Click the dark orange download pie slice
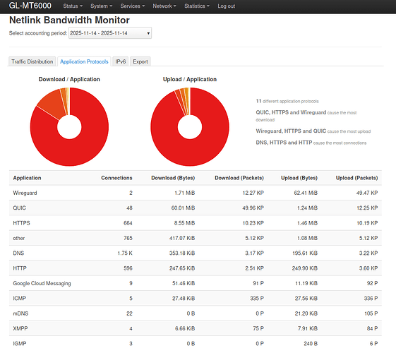The height and width of the screenshot is (353, 396). pos(52,104)
